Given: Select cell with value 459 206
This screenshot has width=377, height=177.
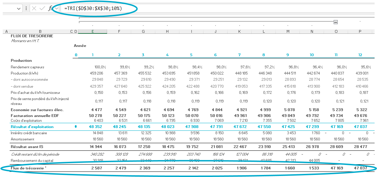Looking at the screenshot, I should (96, 73).
